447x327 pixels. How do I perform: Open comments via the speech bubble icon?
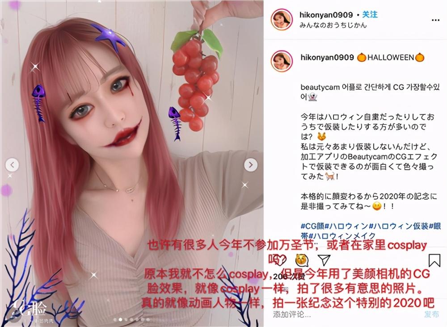coord(303,260)
